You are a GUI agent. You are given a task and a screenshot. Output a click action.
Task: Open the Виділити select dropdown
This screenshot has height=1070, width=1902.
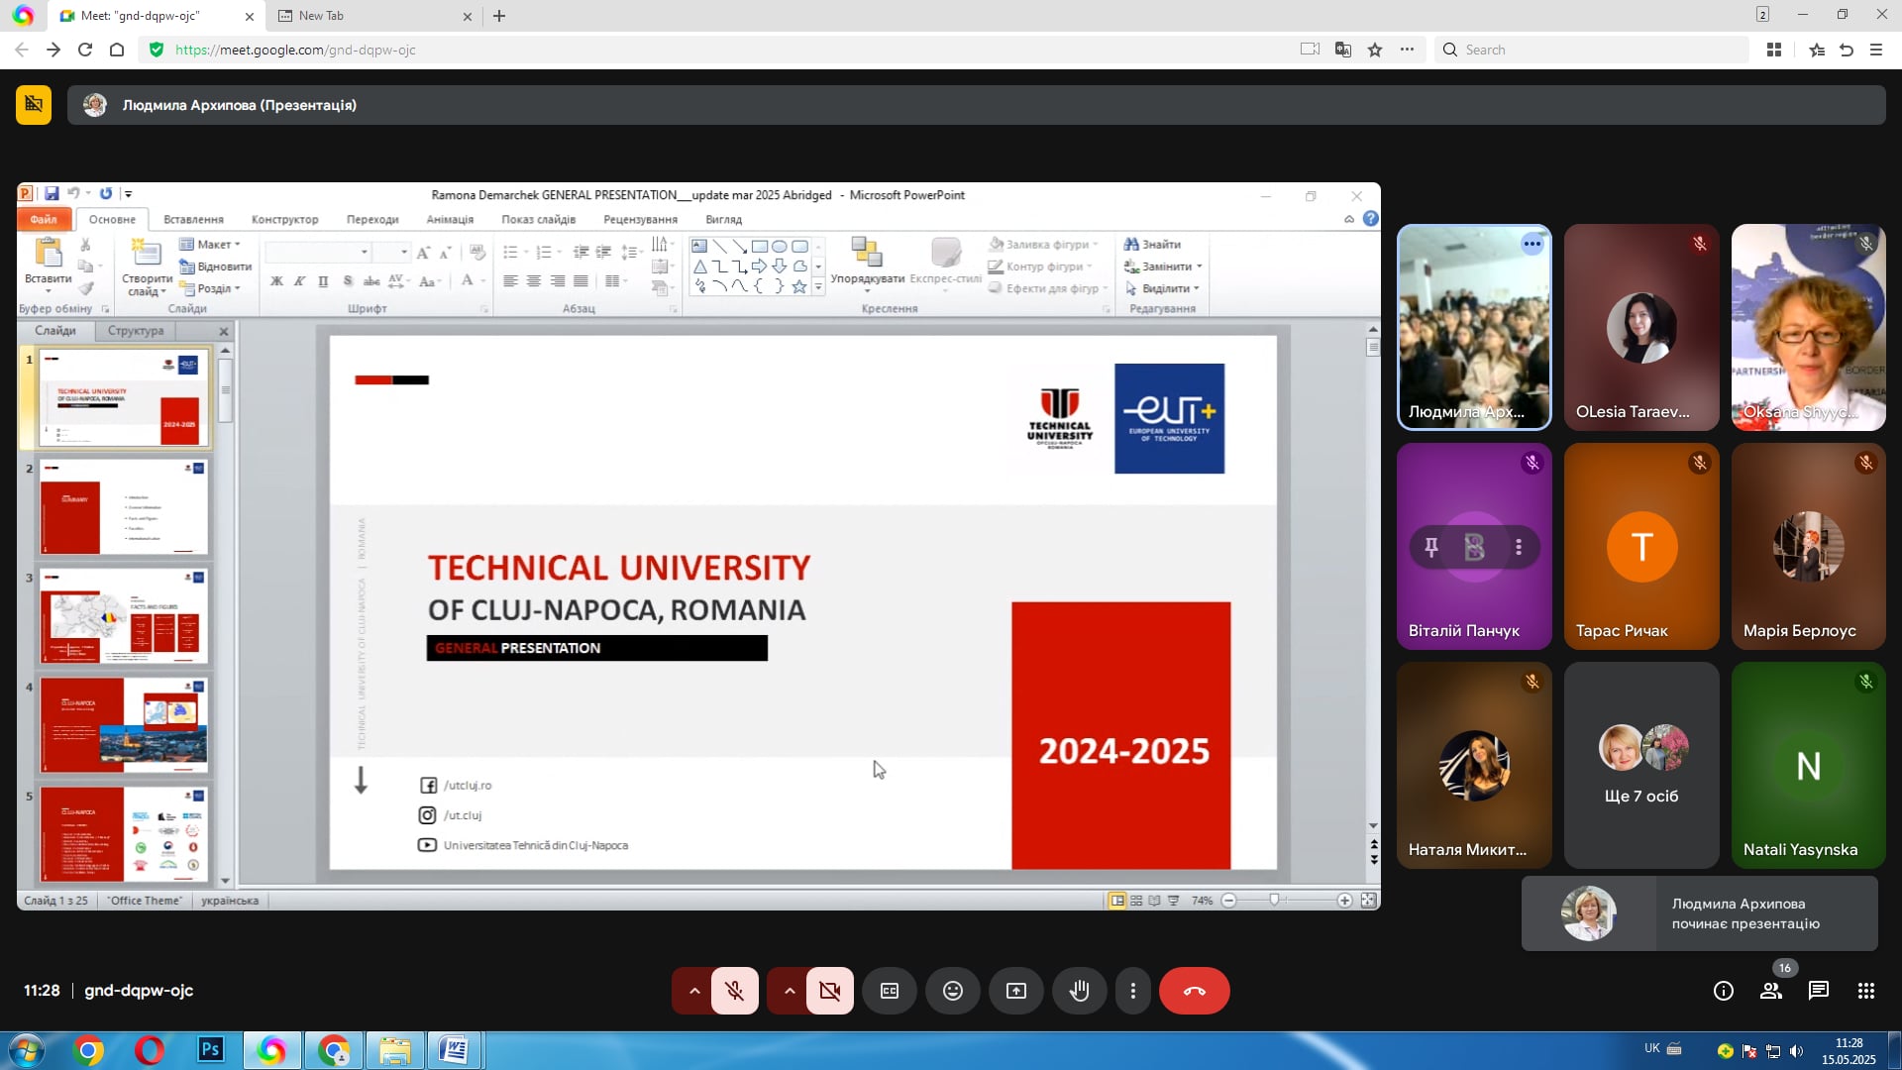click(x=1162, y=288)
